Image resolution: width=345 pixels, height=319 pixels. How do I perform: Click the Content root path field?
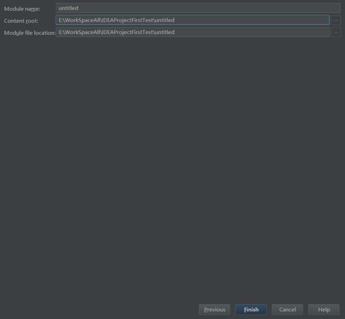[x=193, y=20]
